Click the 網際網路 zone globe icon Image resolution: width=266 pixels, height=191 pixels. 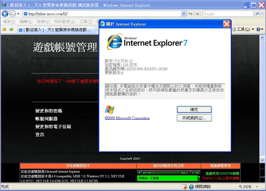point(191,187)
